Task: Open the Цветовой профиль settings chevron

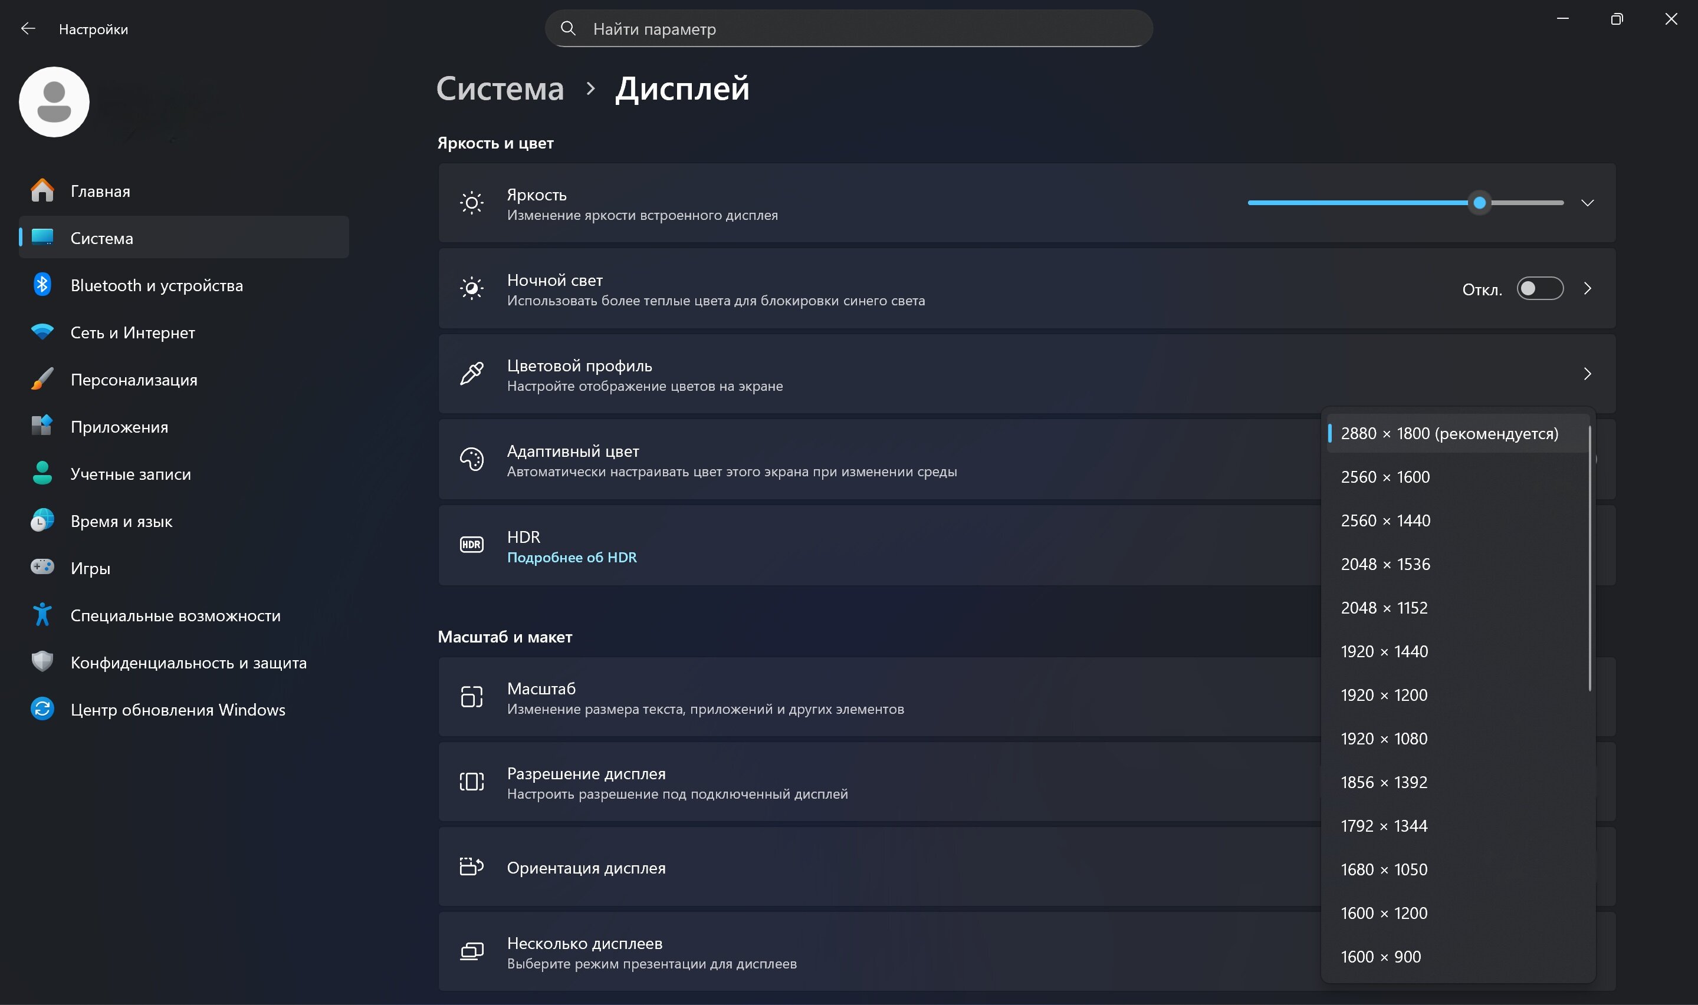Action: coord(1587,374)
